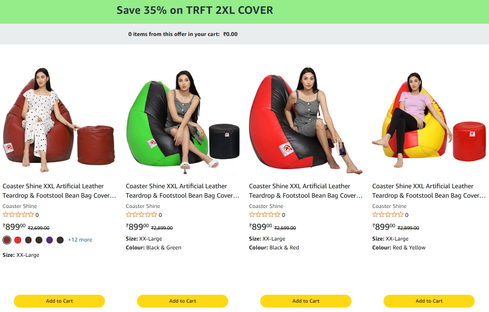Viewport: 489px width, 312px height.
Task: Pick the selected maroon colour swatch
Action: [7, 240]
